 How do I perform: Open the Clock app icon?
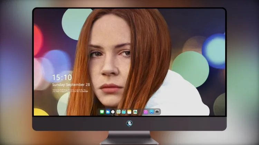click(113, 112)
